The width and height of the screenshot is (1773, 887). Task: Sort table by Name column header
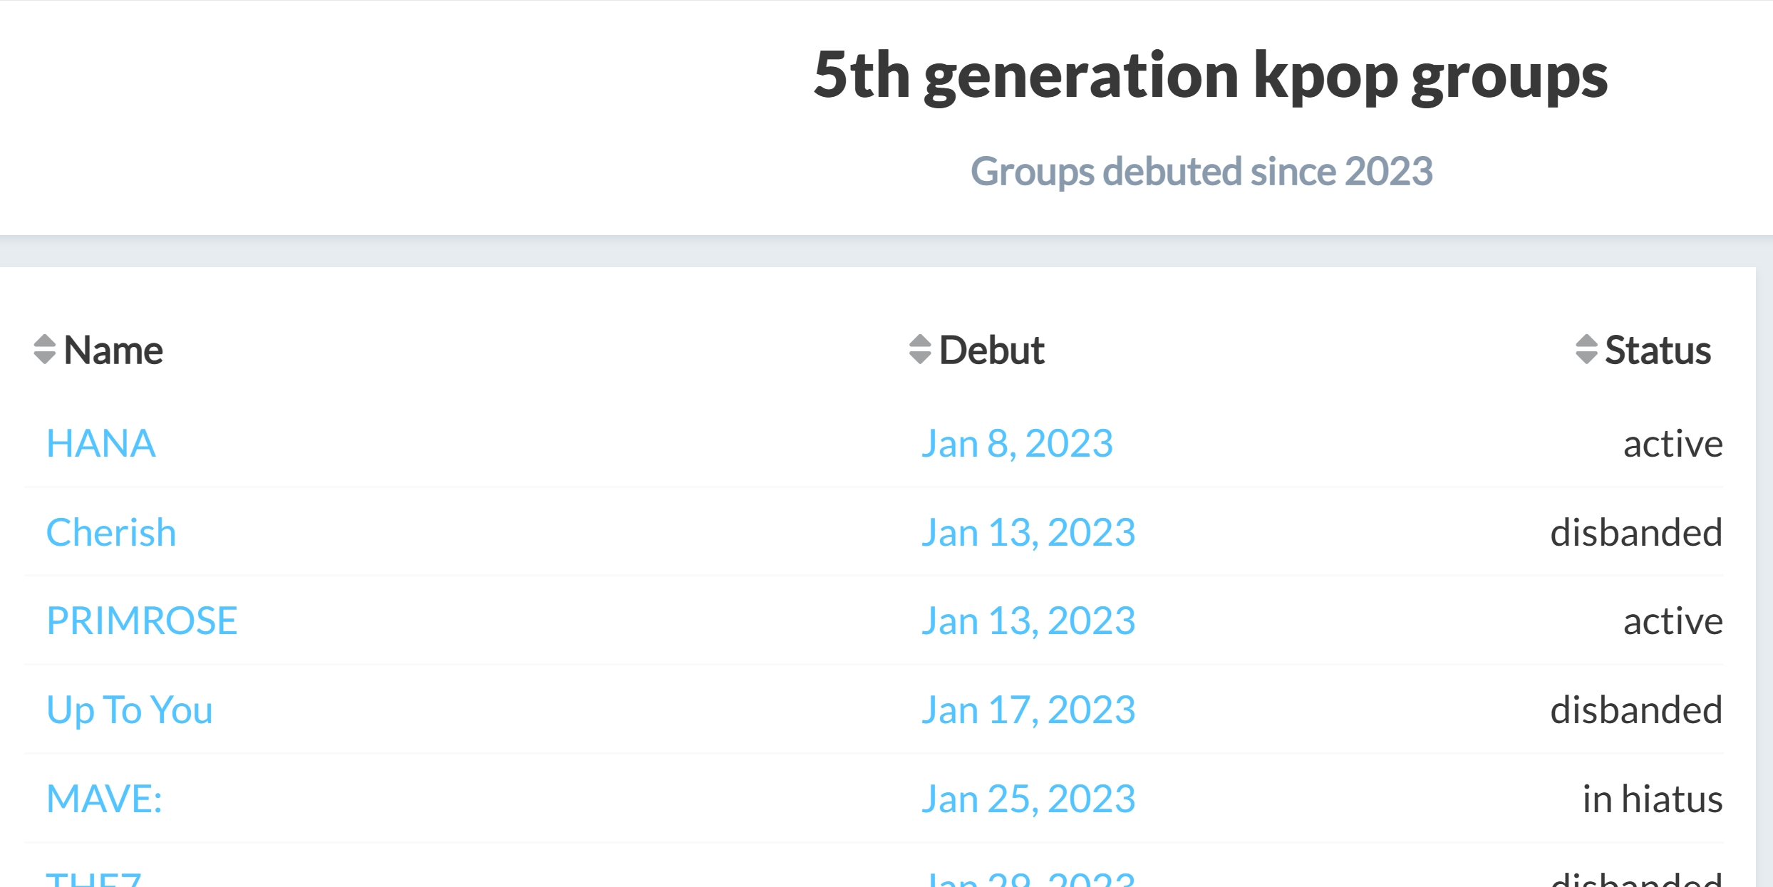pyautogui.click(x=113, y=350)
